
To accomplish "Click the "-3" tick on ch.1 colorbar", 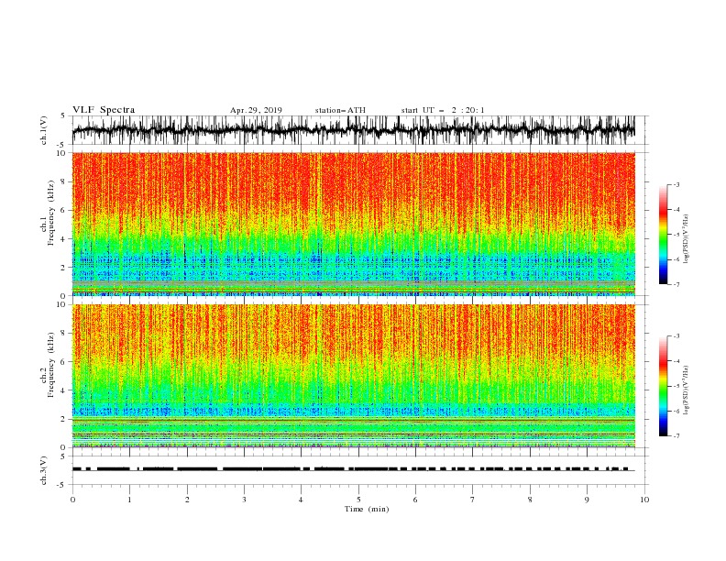I will pyautogui.click(x=676, y=184).
